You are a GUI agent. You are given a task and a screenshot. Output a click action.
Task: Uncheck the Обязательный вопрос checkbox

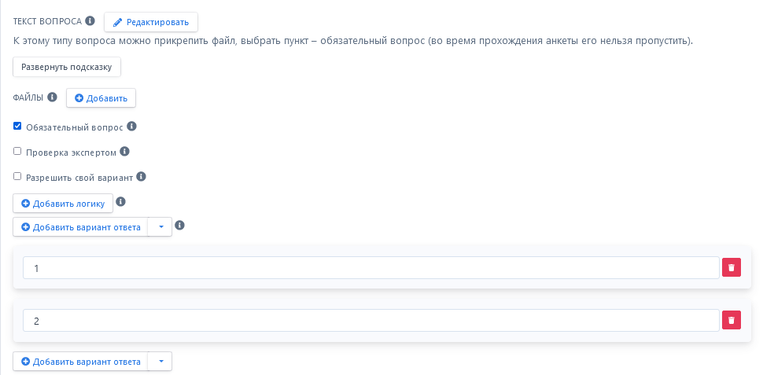(17, 126)
